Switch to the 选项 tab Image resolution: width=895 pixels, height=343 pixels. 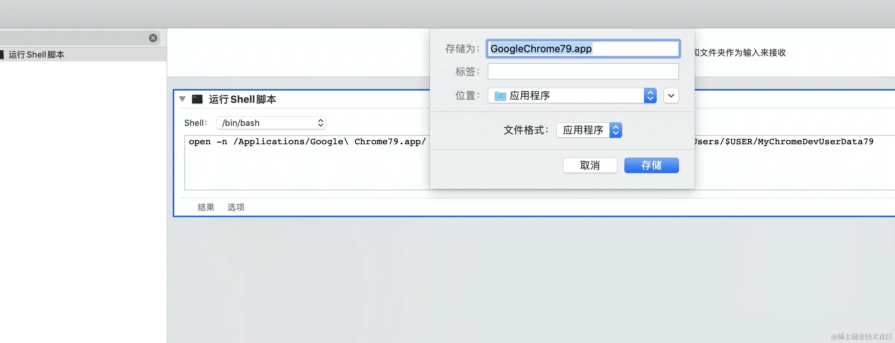(x=236, y=207)
